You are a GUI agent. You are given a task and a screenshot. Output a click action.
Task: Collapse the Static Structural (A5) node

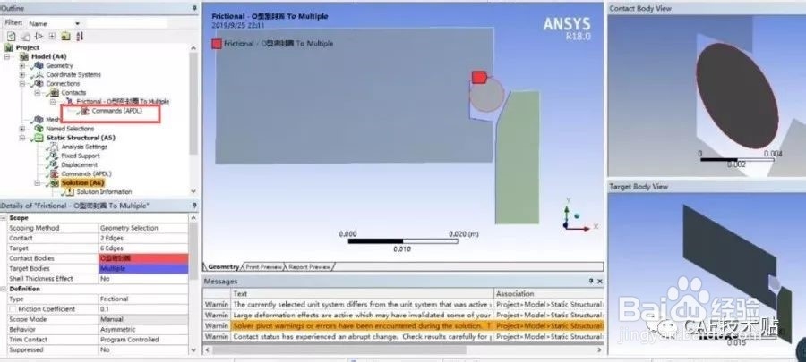pyautogui.click(x=22, y=138)
